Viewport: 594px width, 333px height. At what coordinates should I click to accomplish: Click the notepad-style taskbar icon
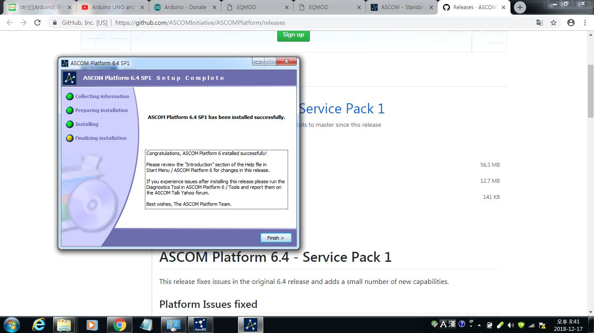click(x=146, y=325)
